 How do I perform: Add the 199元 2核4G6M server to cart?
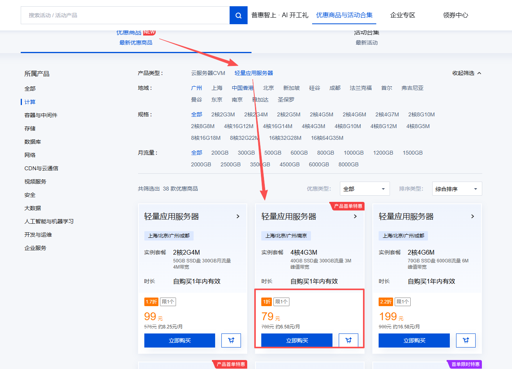point(465,340)
